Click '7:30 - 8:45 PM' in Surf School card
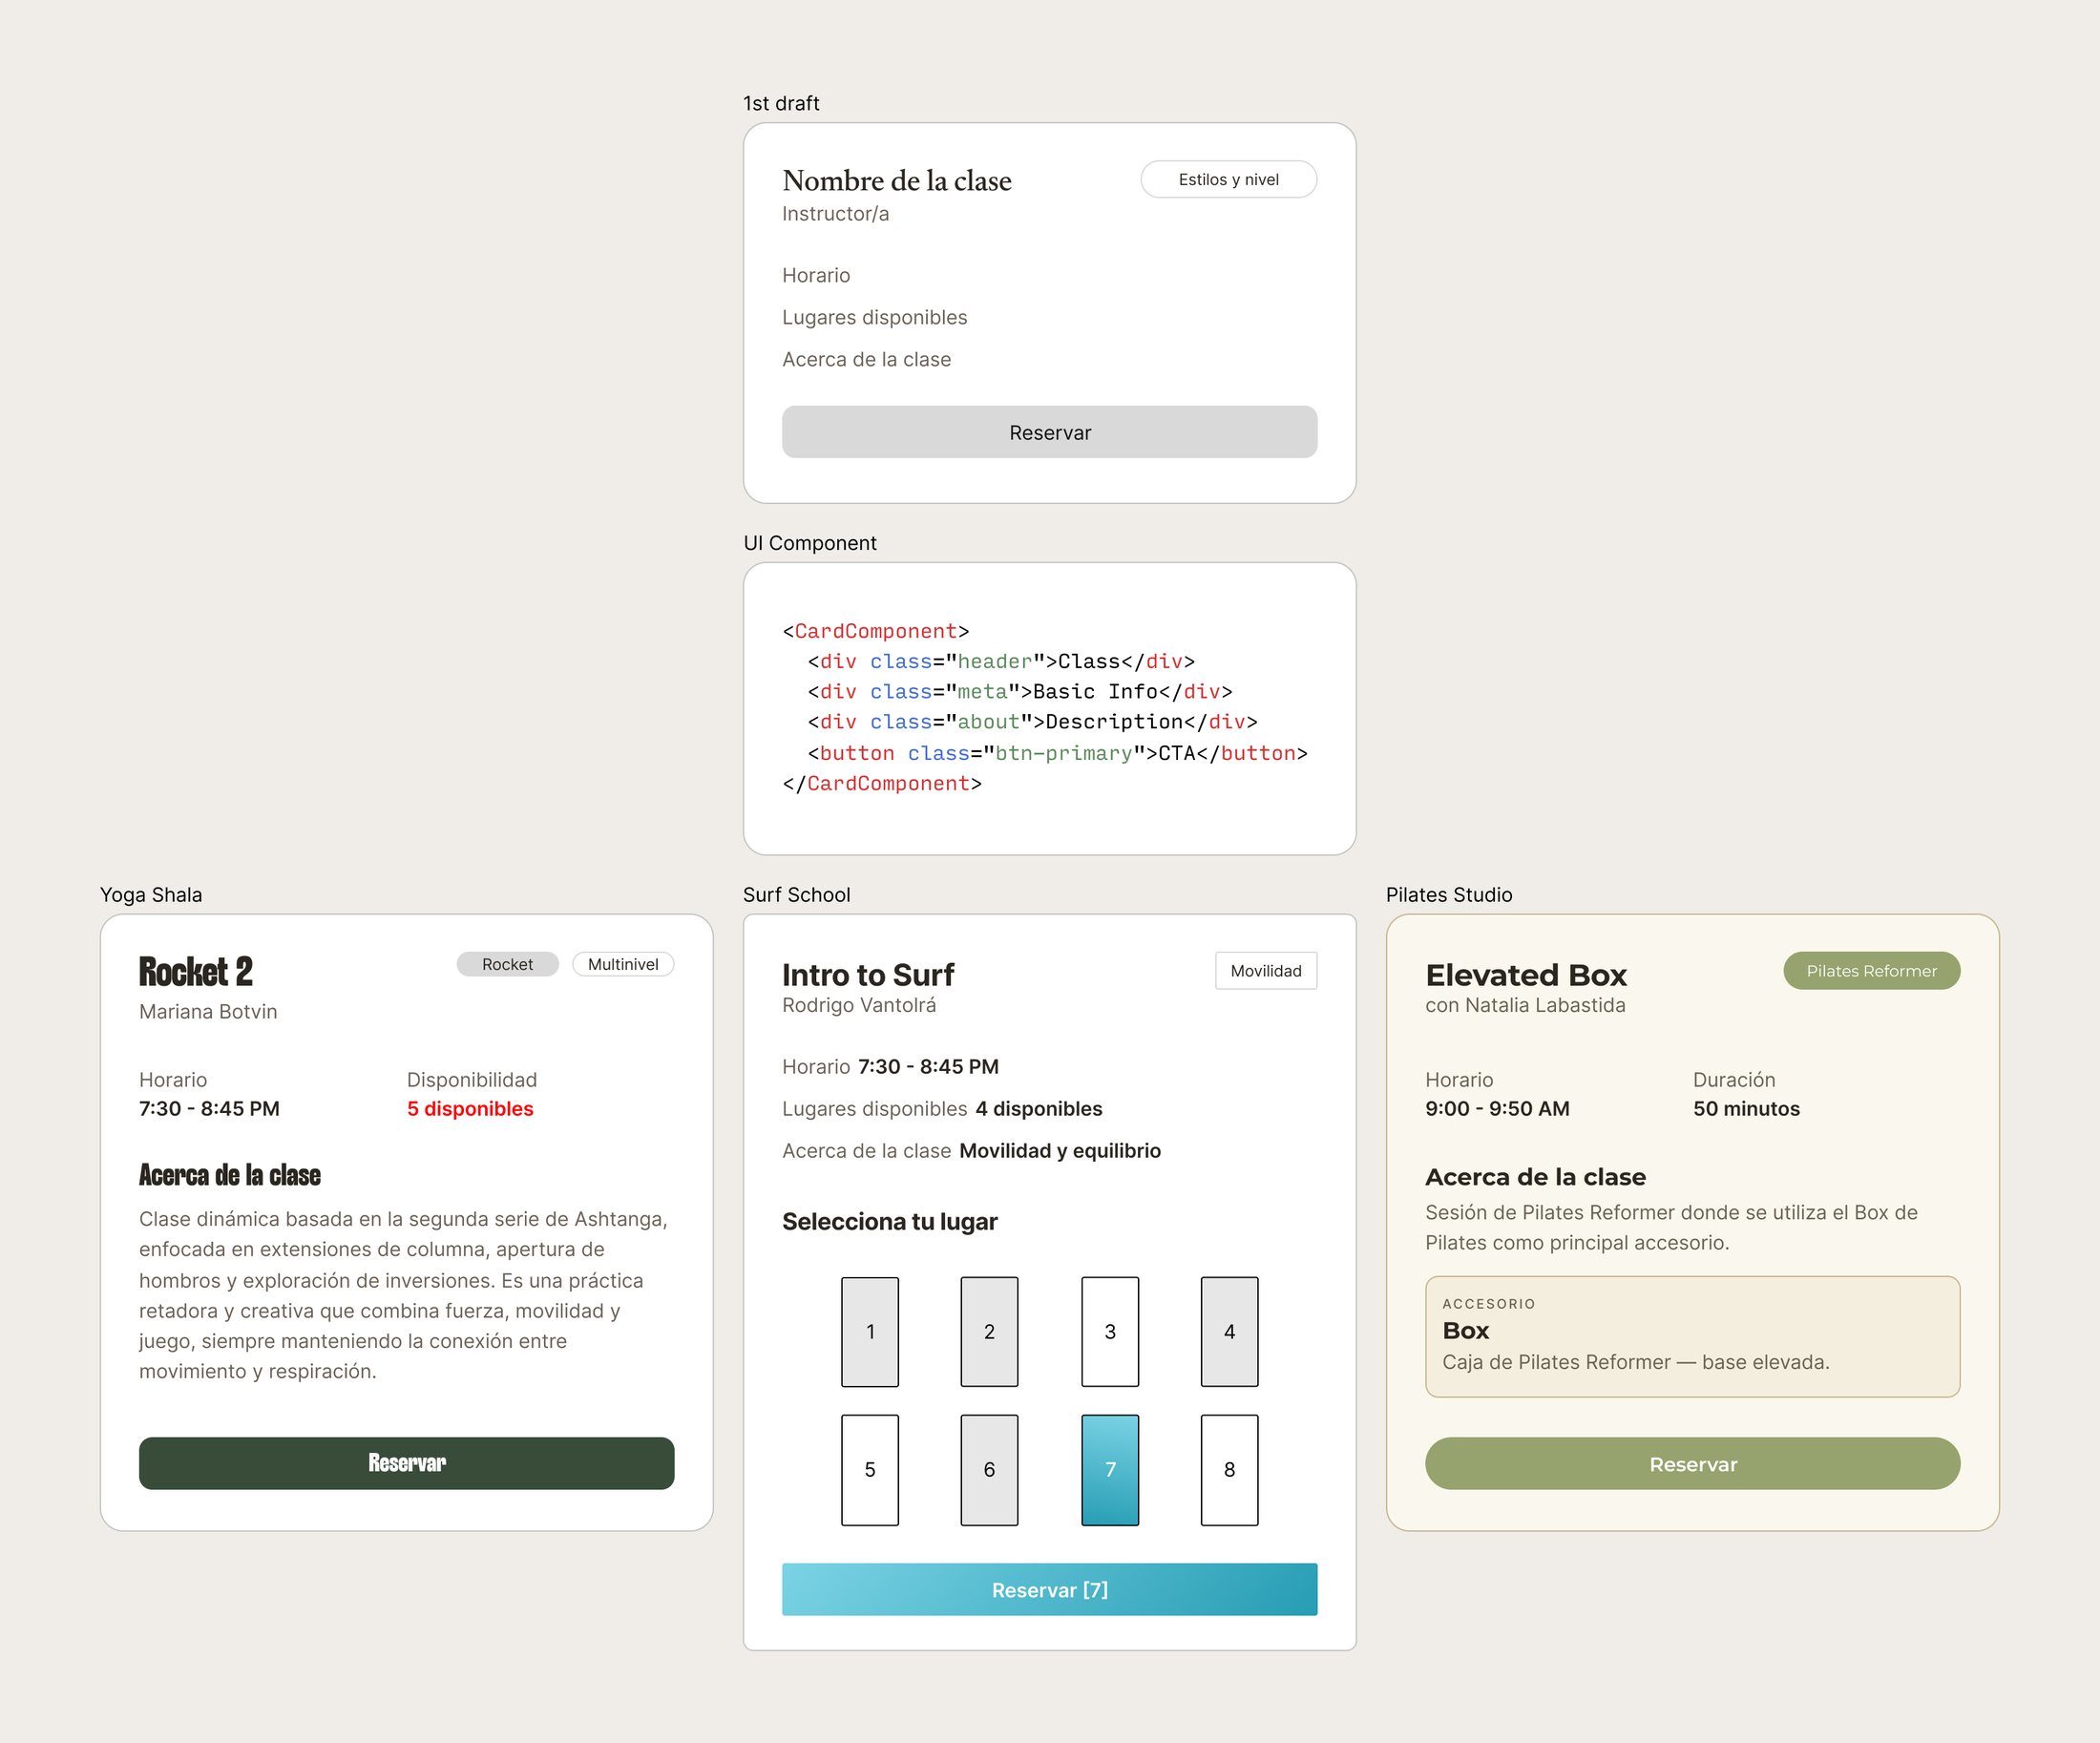2100x1743 pixels. (x=928, y=1066)
